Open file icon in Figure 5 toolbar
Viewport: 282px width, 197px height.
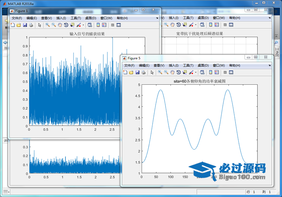[x=131, y=72]
